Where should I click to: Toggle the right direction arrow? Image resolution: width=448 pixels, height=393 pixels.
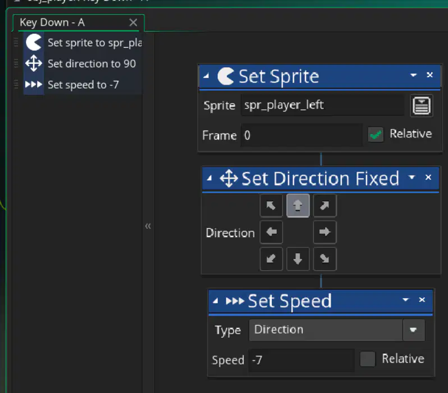click(x=324, y=232)
